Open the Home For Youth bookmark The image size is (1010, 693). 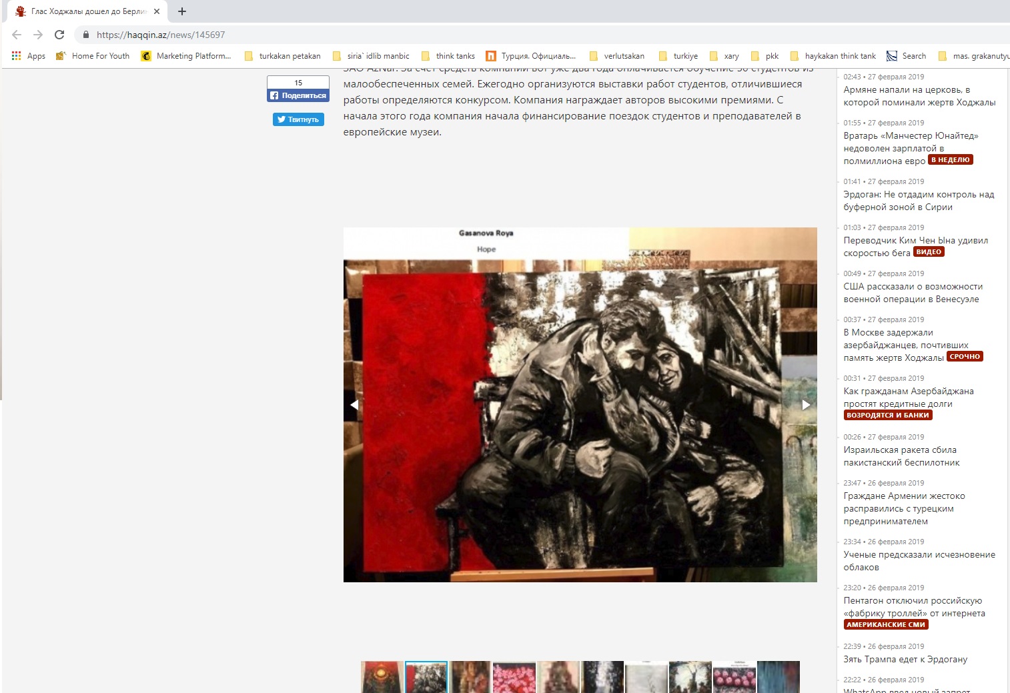coord(93,56)
